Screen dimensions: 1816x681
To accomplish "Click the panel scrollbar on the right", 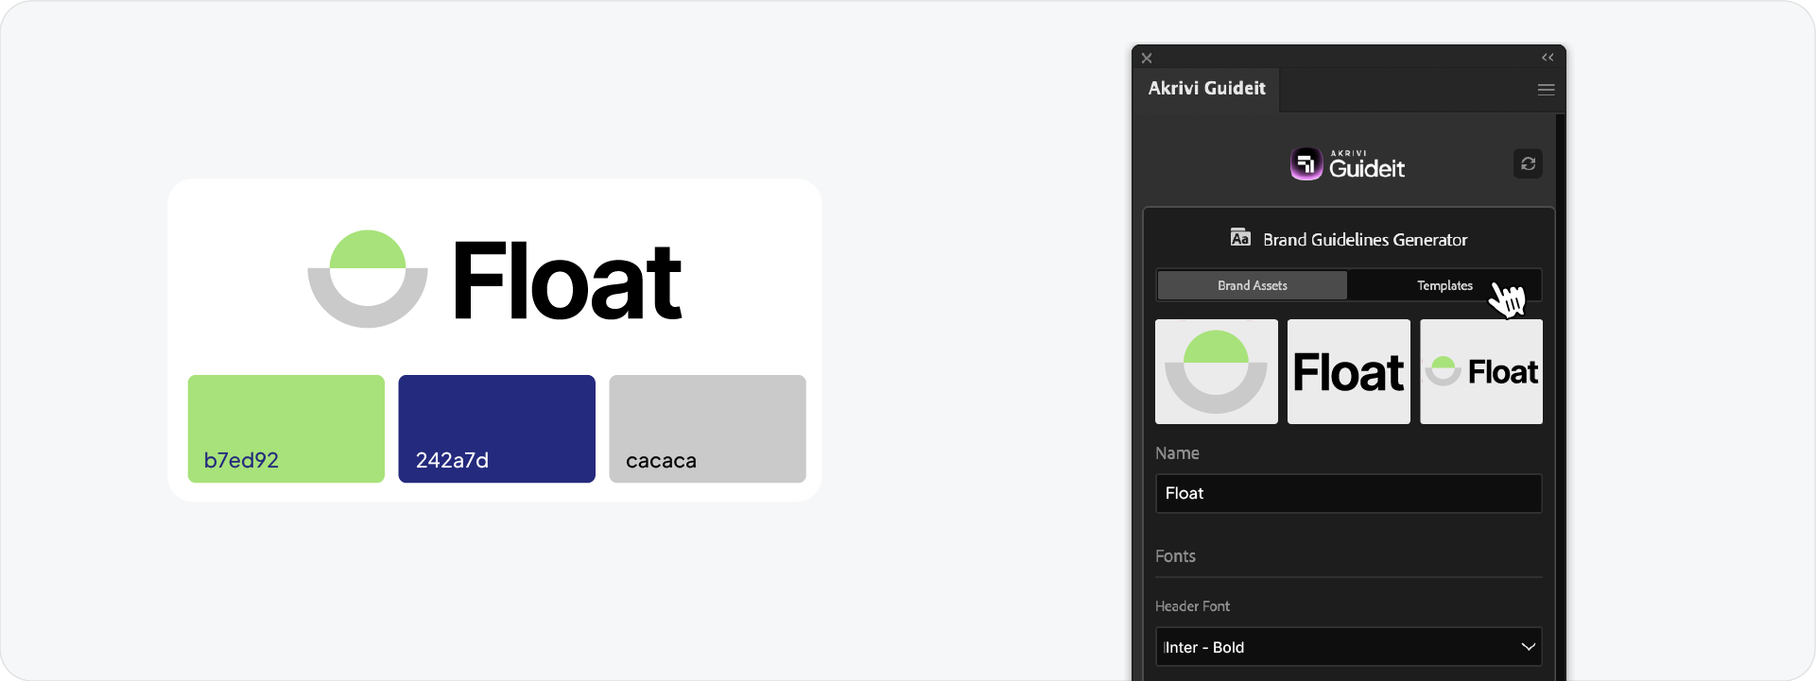I will [1560, 283].
